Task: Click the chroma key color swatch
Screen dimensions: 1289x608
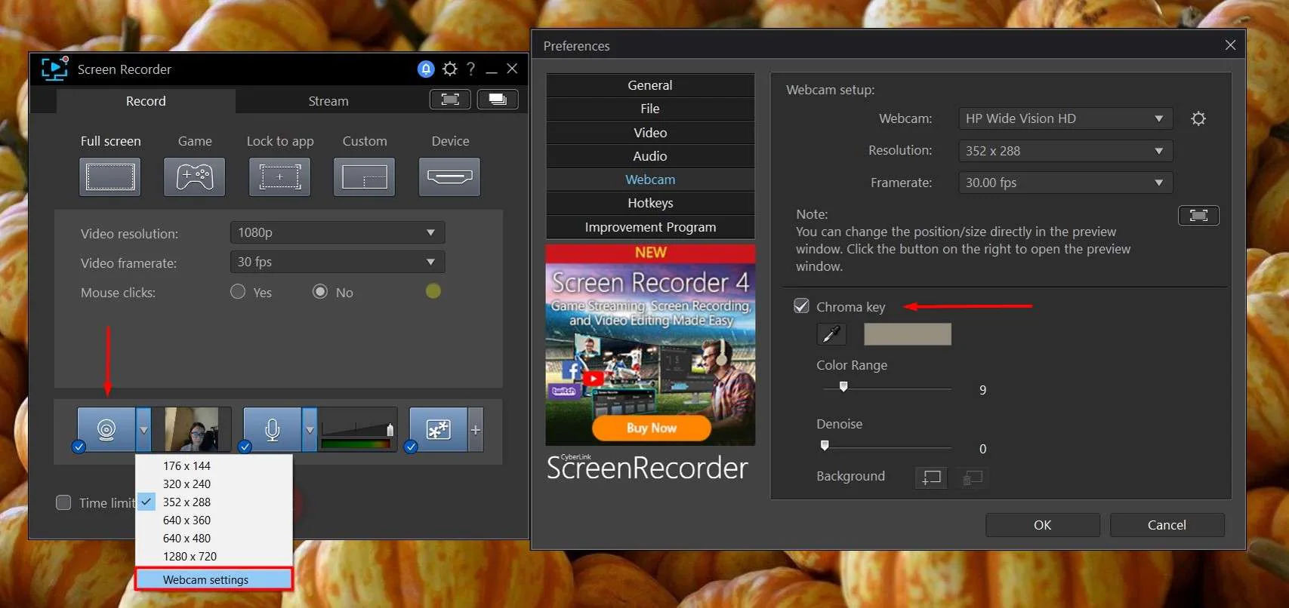Action: (908, 334)
